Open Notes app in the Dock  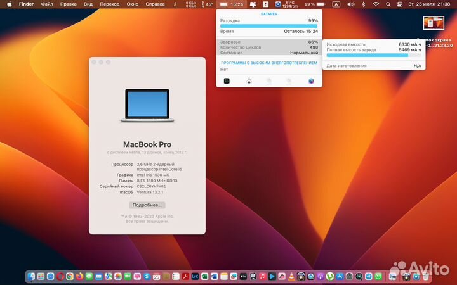(224, 276)
